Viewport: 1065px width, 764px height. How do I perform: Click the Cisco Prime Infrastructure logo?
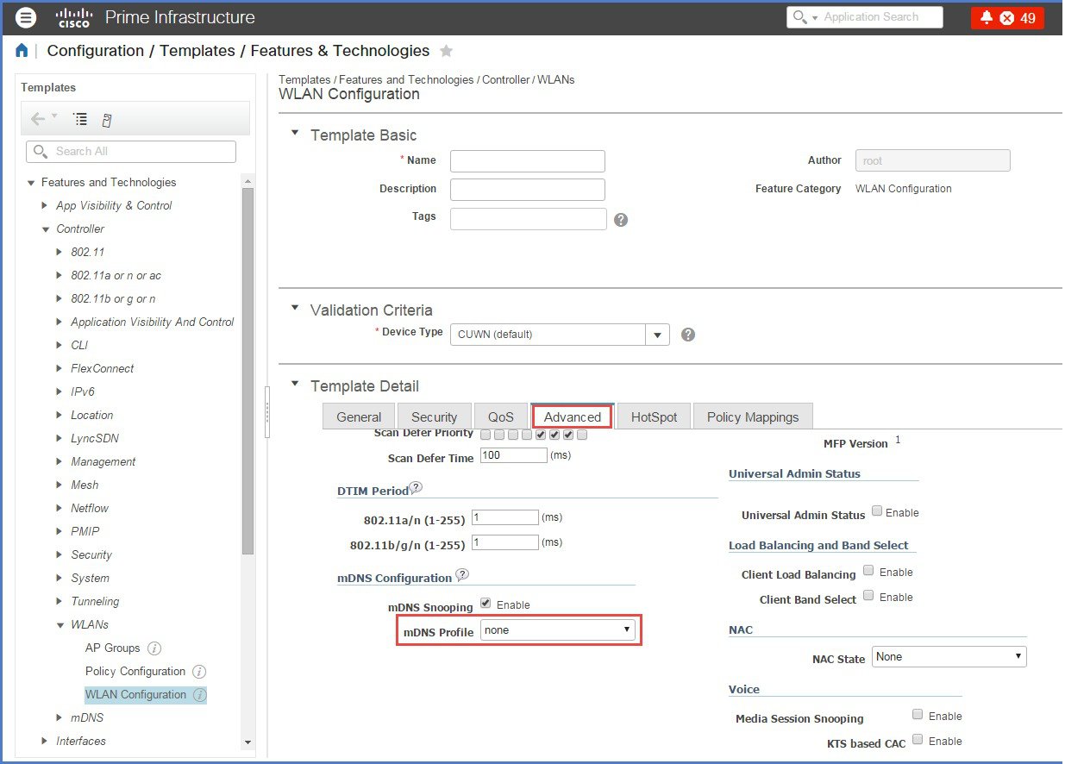click(73, 16)
